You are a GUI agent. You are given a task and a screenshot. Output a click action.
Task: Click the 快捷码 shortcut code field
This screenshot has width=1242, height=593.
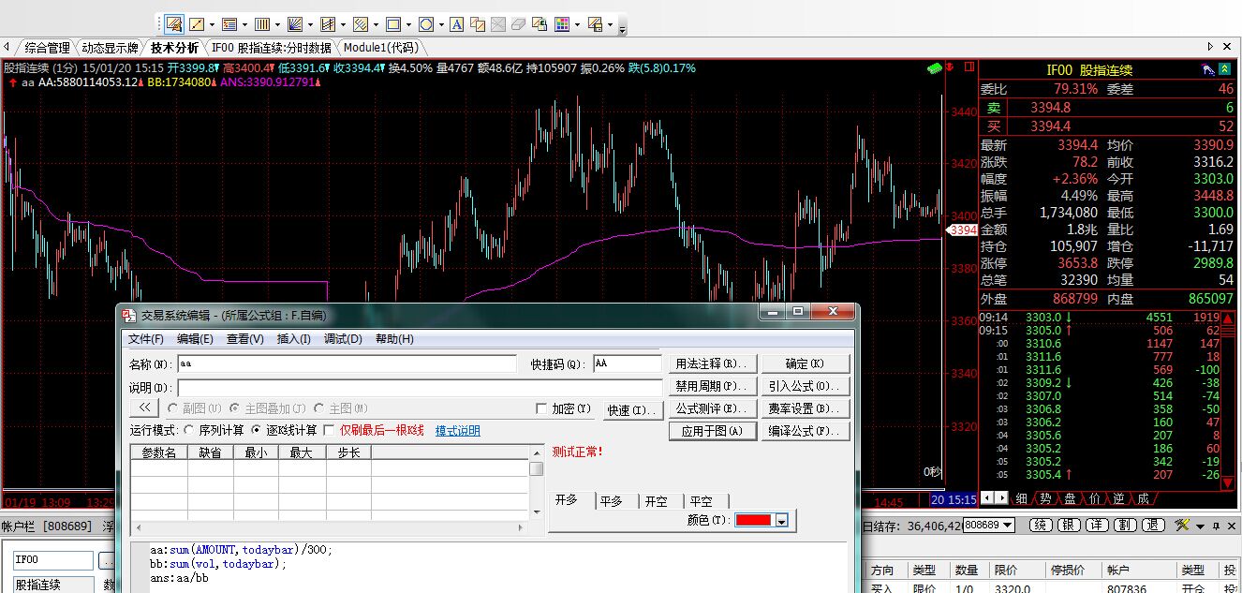click(628, 363)
